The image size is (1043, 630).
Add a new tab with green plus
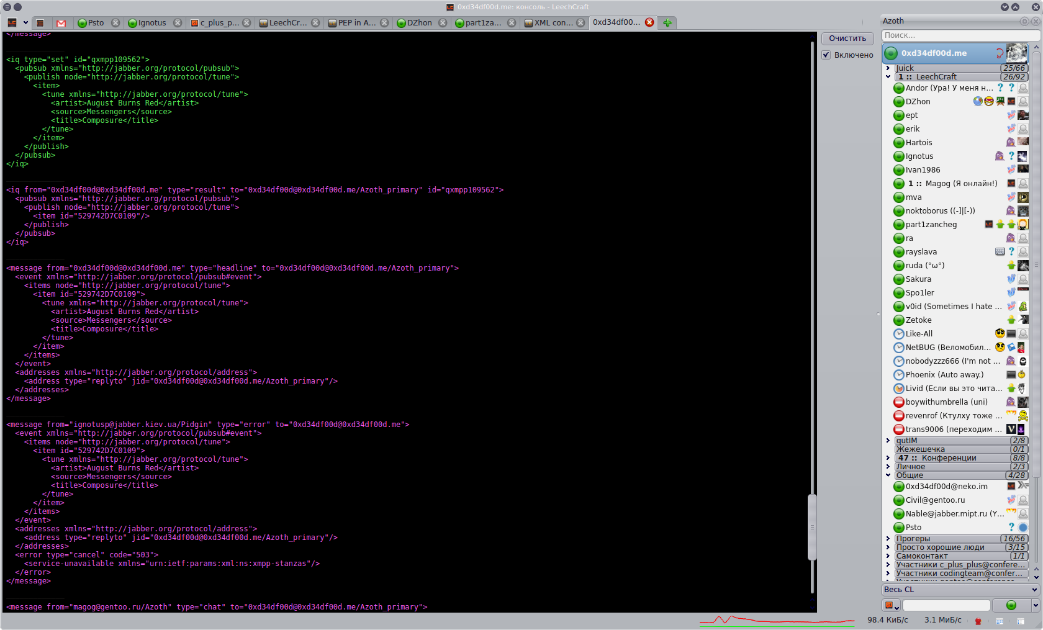tap(667, 22)
